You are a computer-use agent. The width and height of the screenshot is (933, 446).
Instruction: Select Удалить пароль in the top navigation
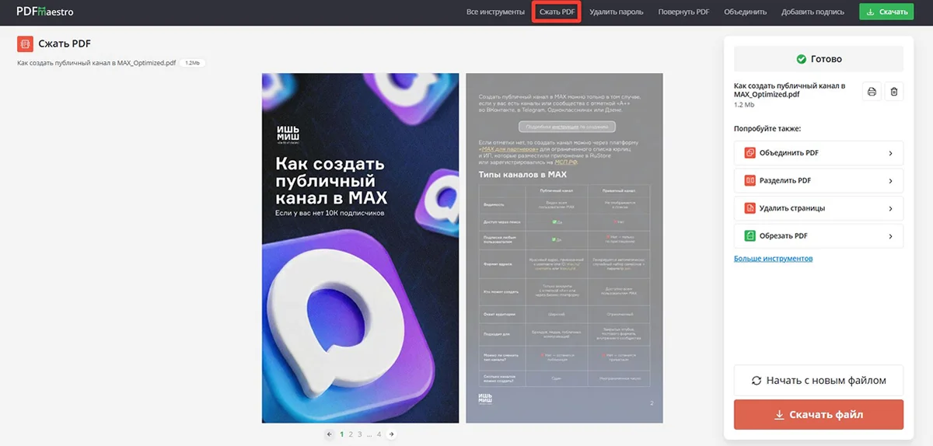(x=616, y=12)
